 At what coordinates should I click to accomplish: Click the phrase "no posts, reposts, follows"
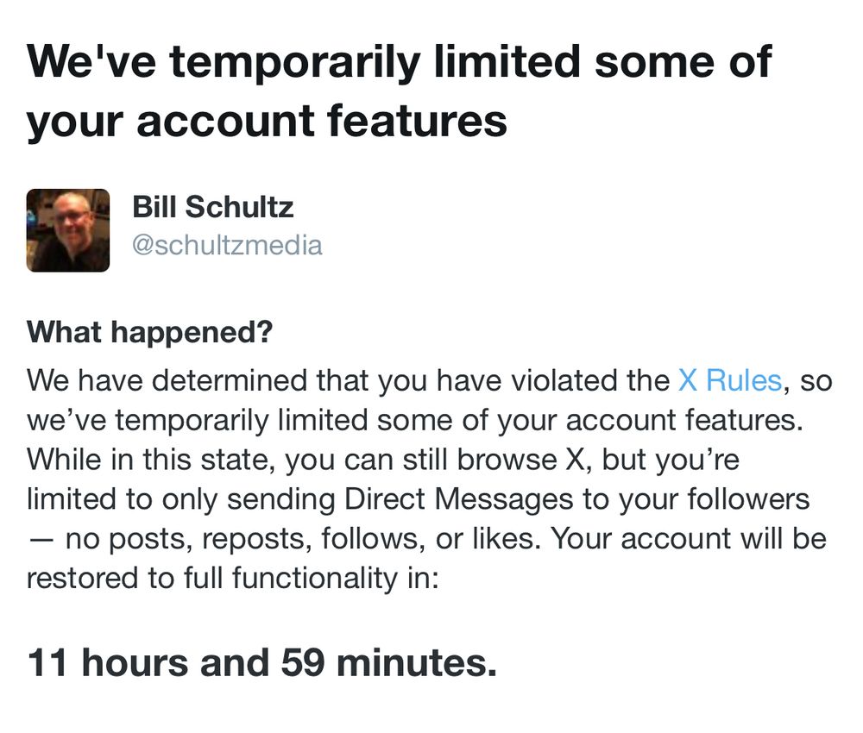(x=243, y=539)
